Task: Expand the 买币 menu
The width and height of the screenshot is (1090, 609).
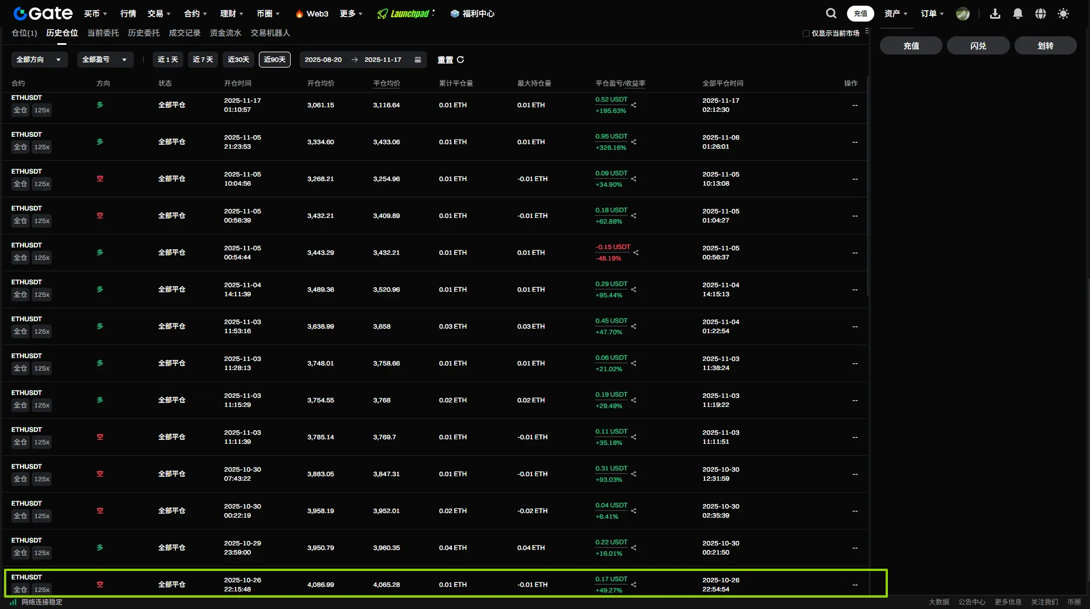Action: (x=95, y=14)
